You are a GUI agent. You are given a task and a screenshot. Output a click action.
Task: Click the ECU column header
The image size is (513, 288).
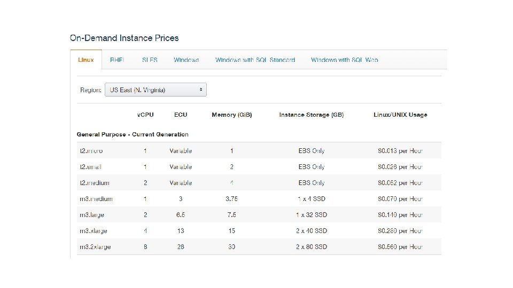[x=181, y=115]
